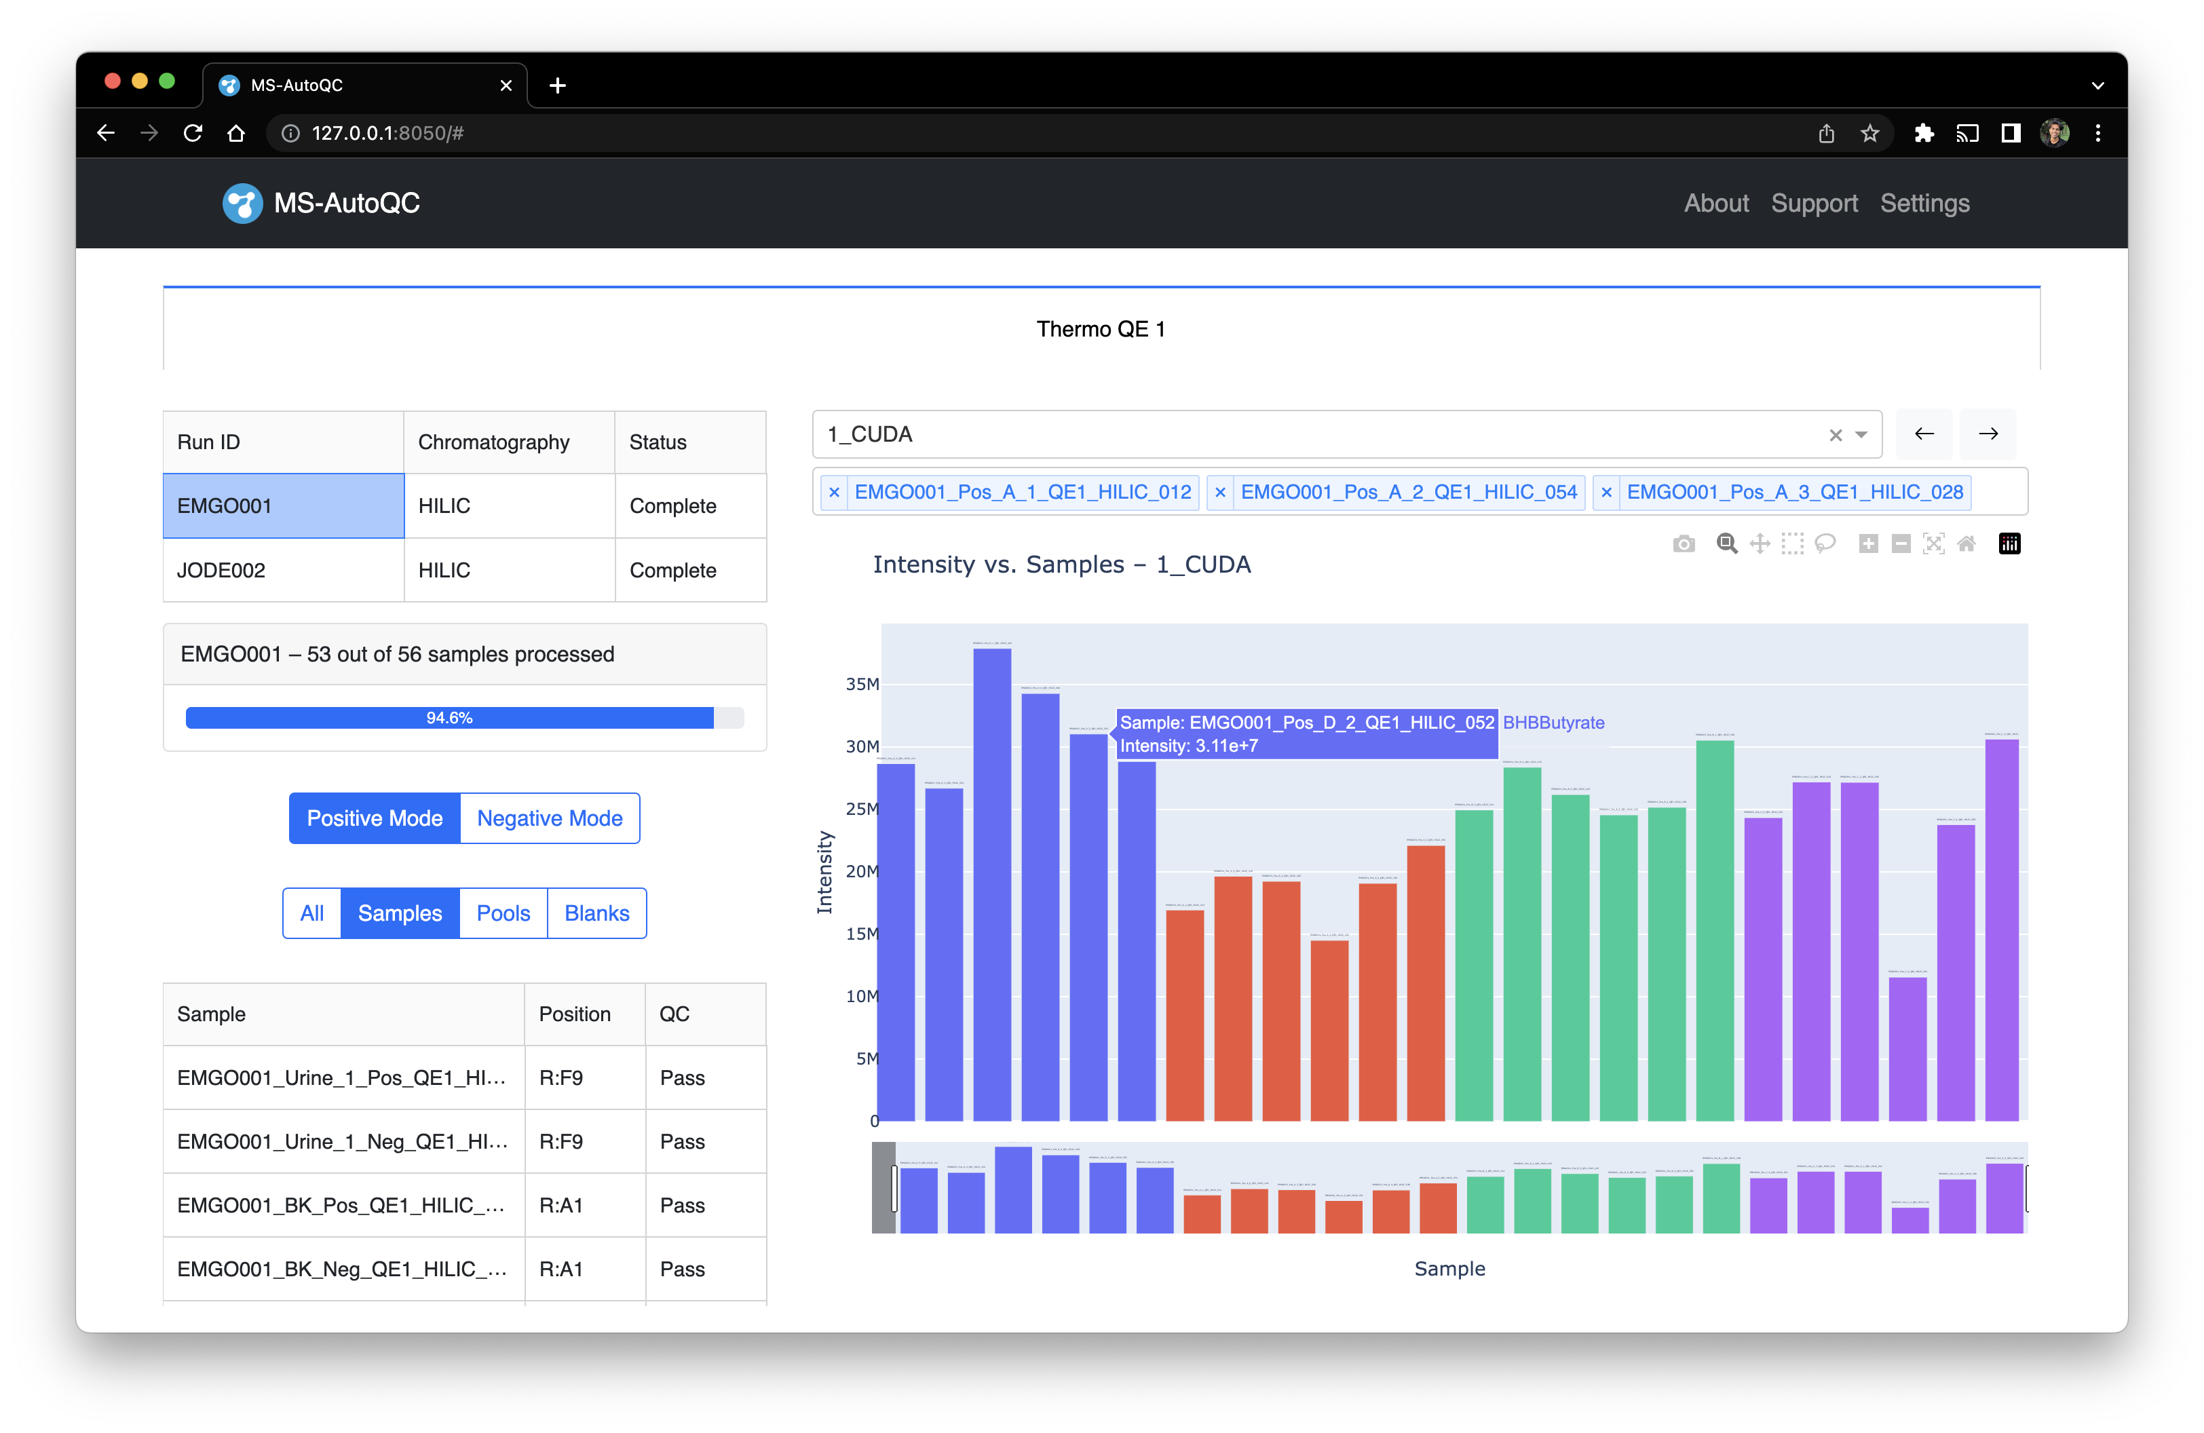The height and width of the screenshot is (1433, 2204).
Task: Enable Box Select mode on the plot
Action: (x=1793, y=543)
